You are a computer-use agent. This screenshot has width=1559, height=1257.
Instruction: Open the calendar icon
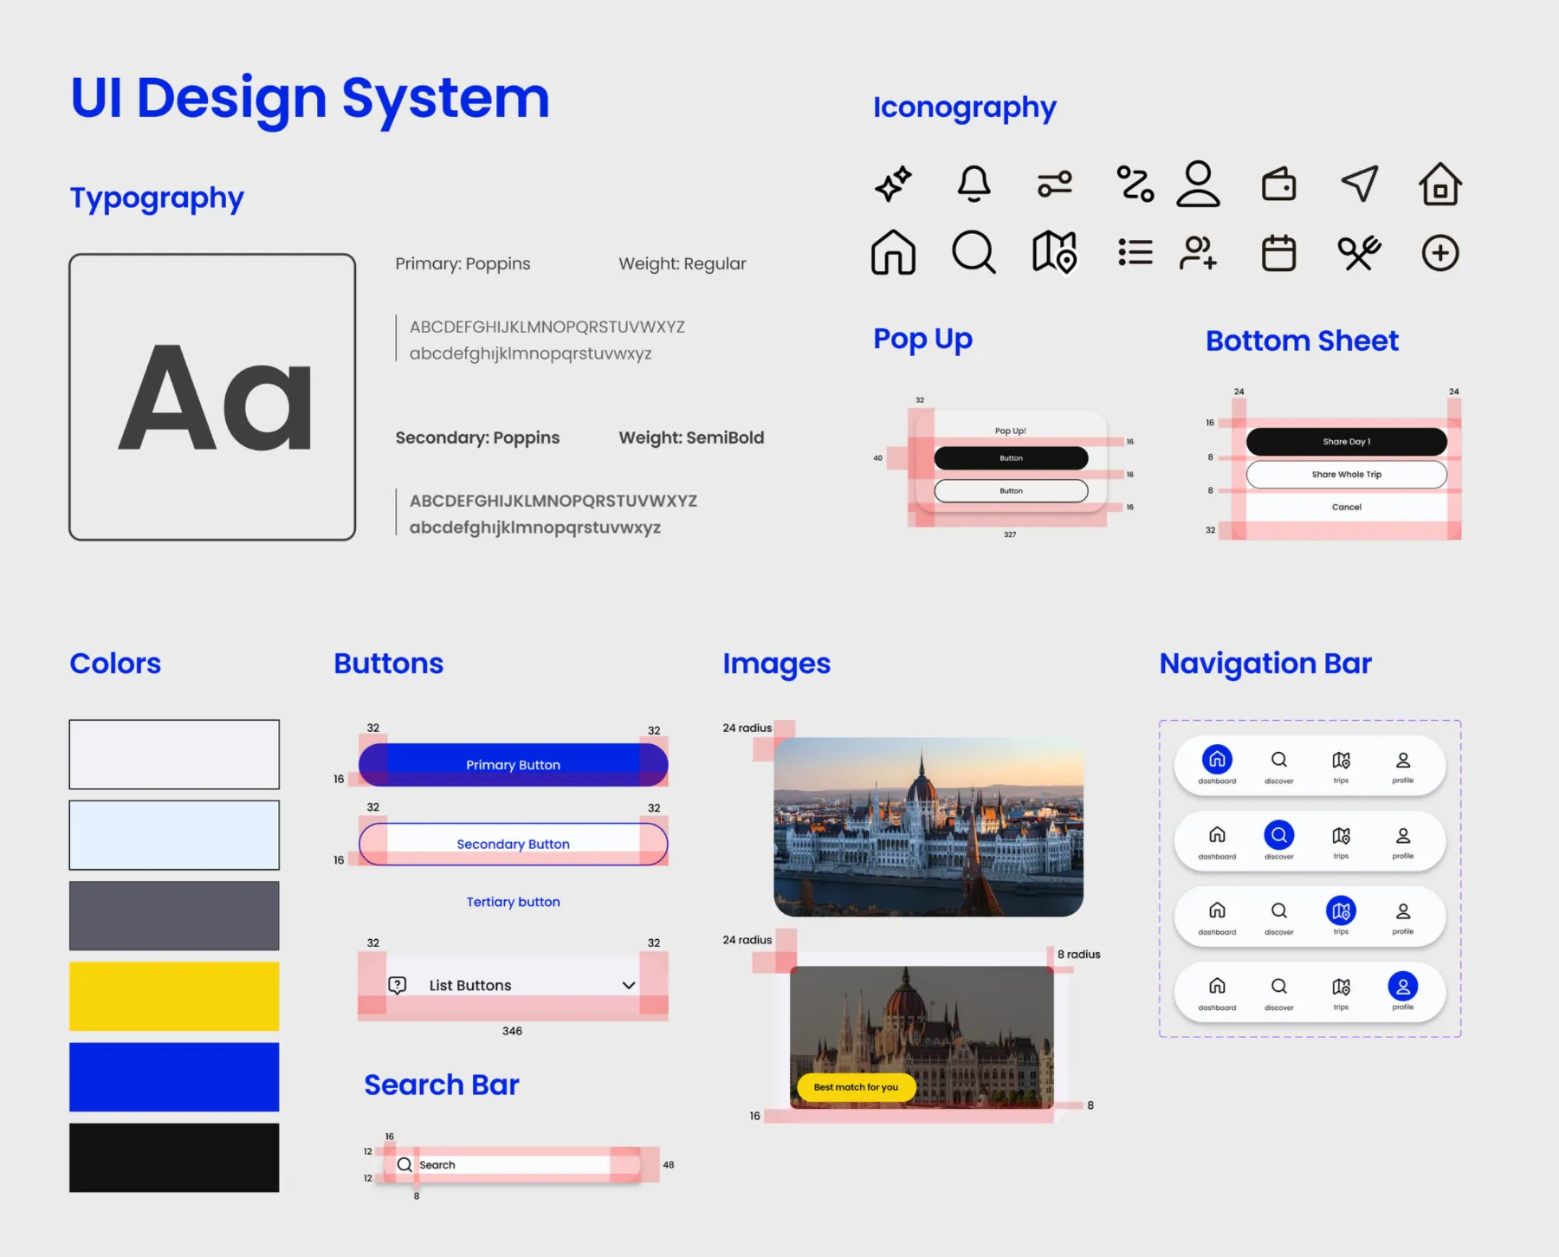(1278, 253)
